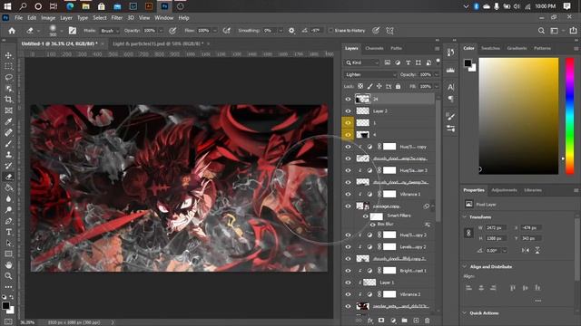Select the Horizontal Type tool

click(8, 232)
